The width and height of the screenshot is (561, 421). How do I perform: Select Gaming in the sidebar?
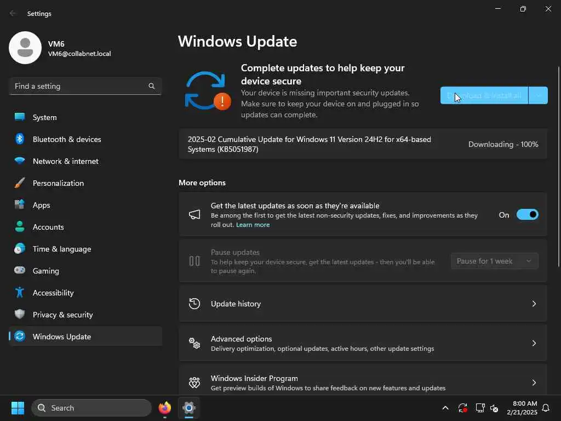tap(85, 271)
